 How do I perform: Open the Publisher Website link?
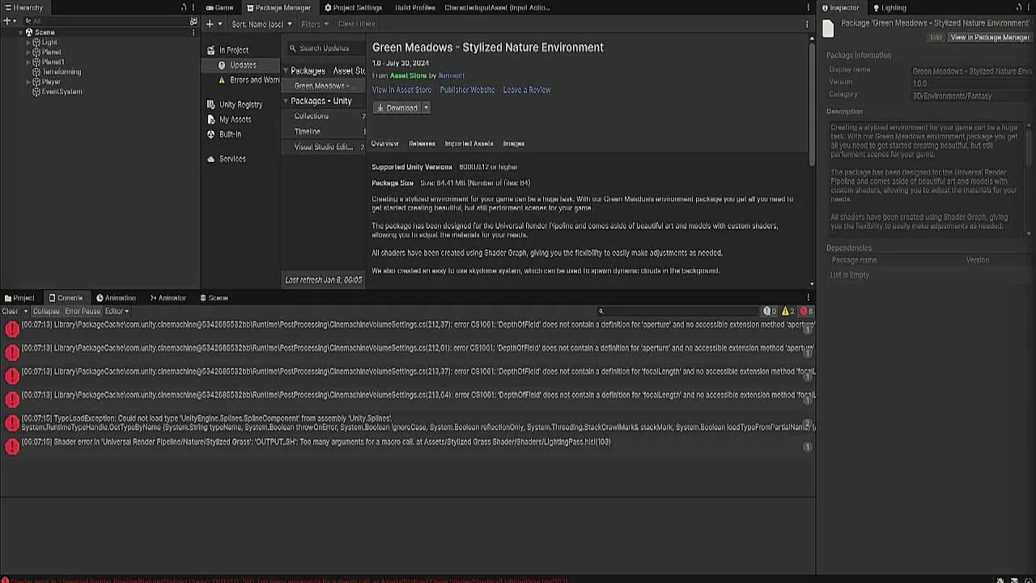coord(467,90)
